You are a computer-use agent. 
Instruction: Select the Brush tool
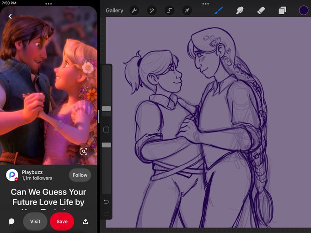[219, 11]
